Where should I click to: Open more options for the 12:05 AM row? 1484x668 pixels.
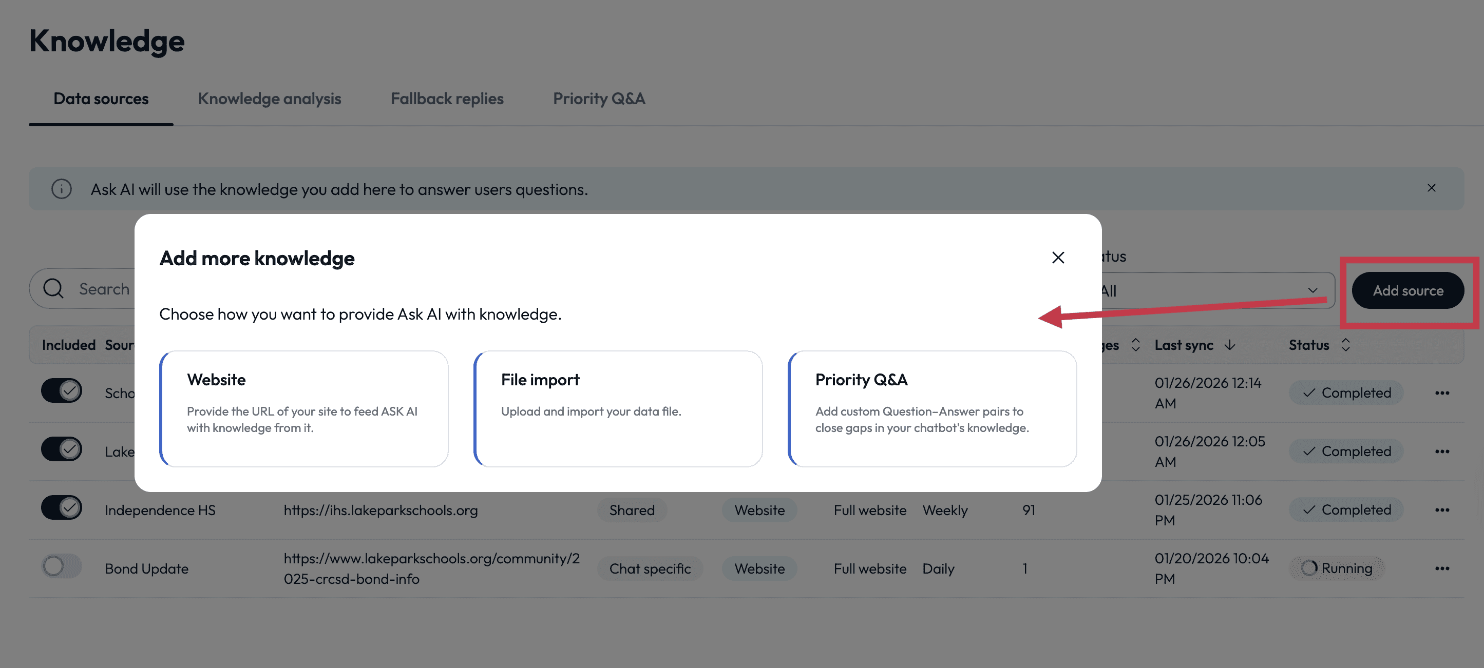[1442, 451]
